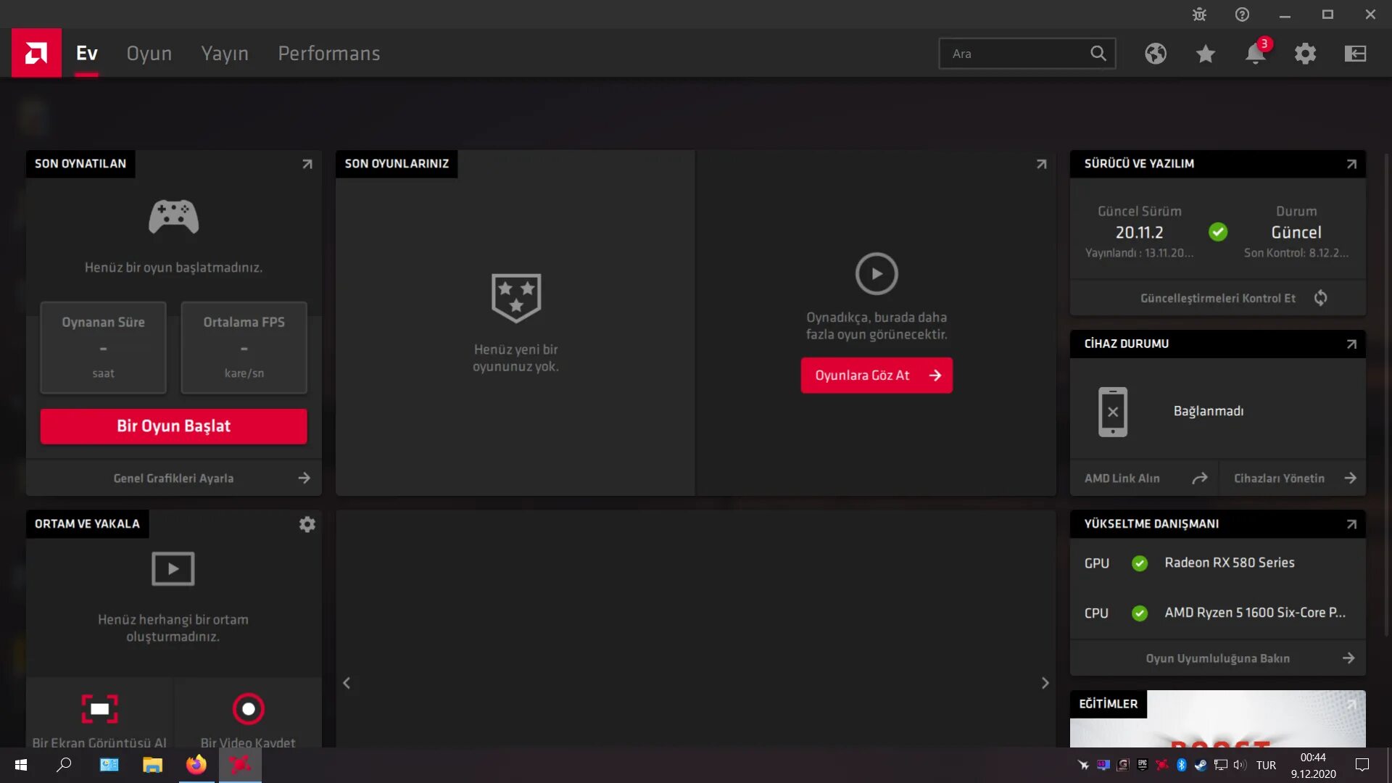The height and width of the screenshot is (783, 1392).
Task: Click the Bağlanmadı status text
Action: 1209,411
